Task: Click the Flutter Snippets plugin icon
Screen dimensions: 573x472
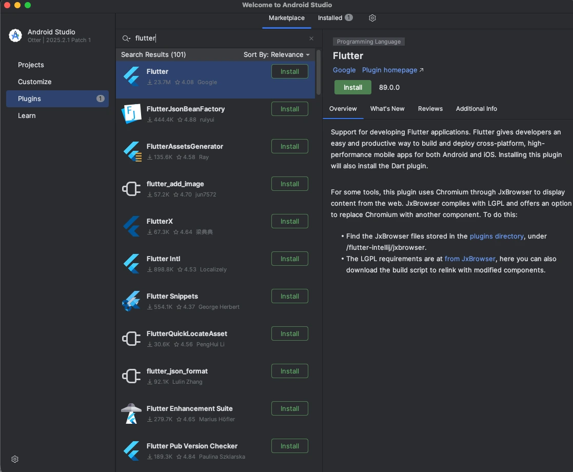Action: [131, 301]
